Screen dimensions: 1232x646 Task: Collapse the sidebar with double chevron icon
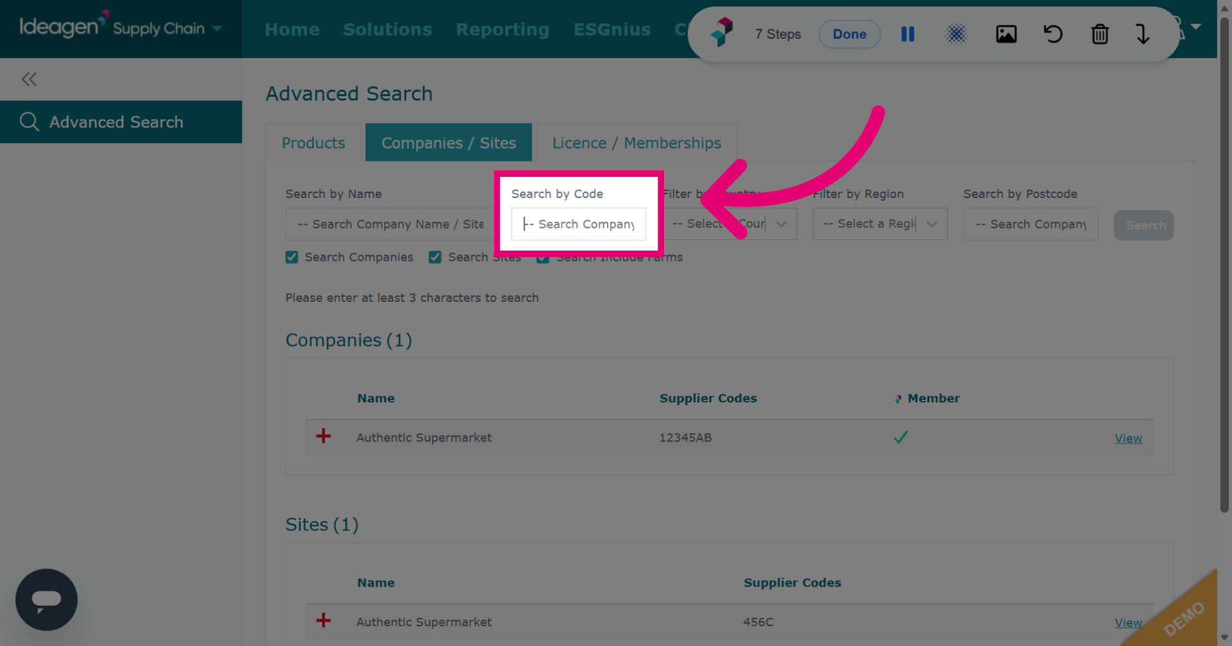(x=29, y=79)
